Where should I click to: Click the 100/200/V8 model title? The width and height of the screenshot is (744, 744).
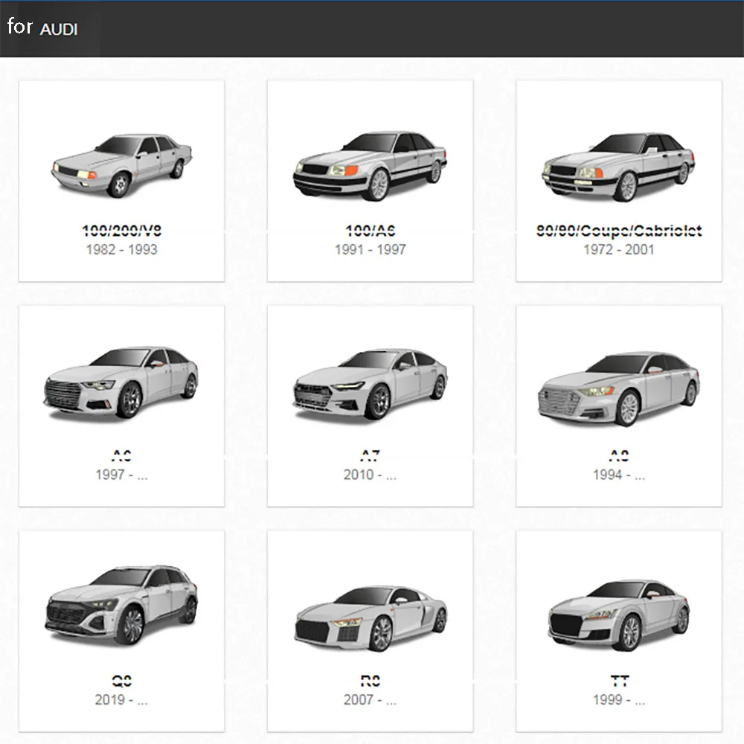(x=121, y=231)
